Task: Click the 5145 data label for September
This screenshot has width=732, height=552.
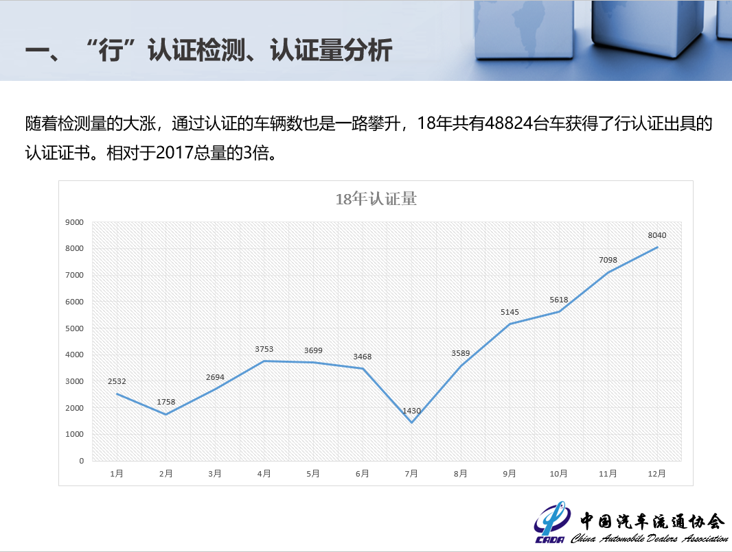Action: coord(510,312)
